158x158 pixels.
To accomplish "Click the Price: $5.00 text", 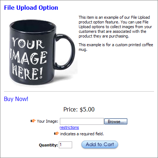I will (79, 109).
